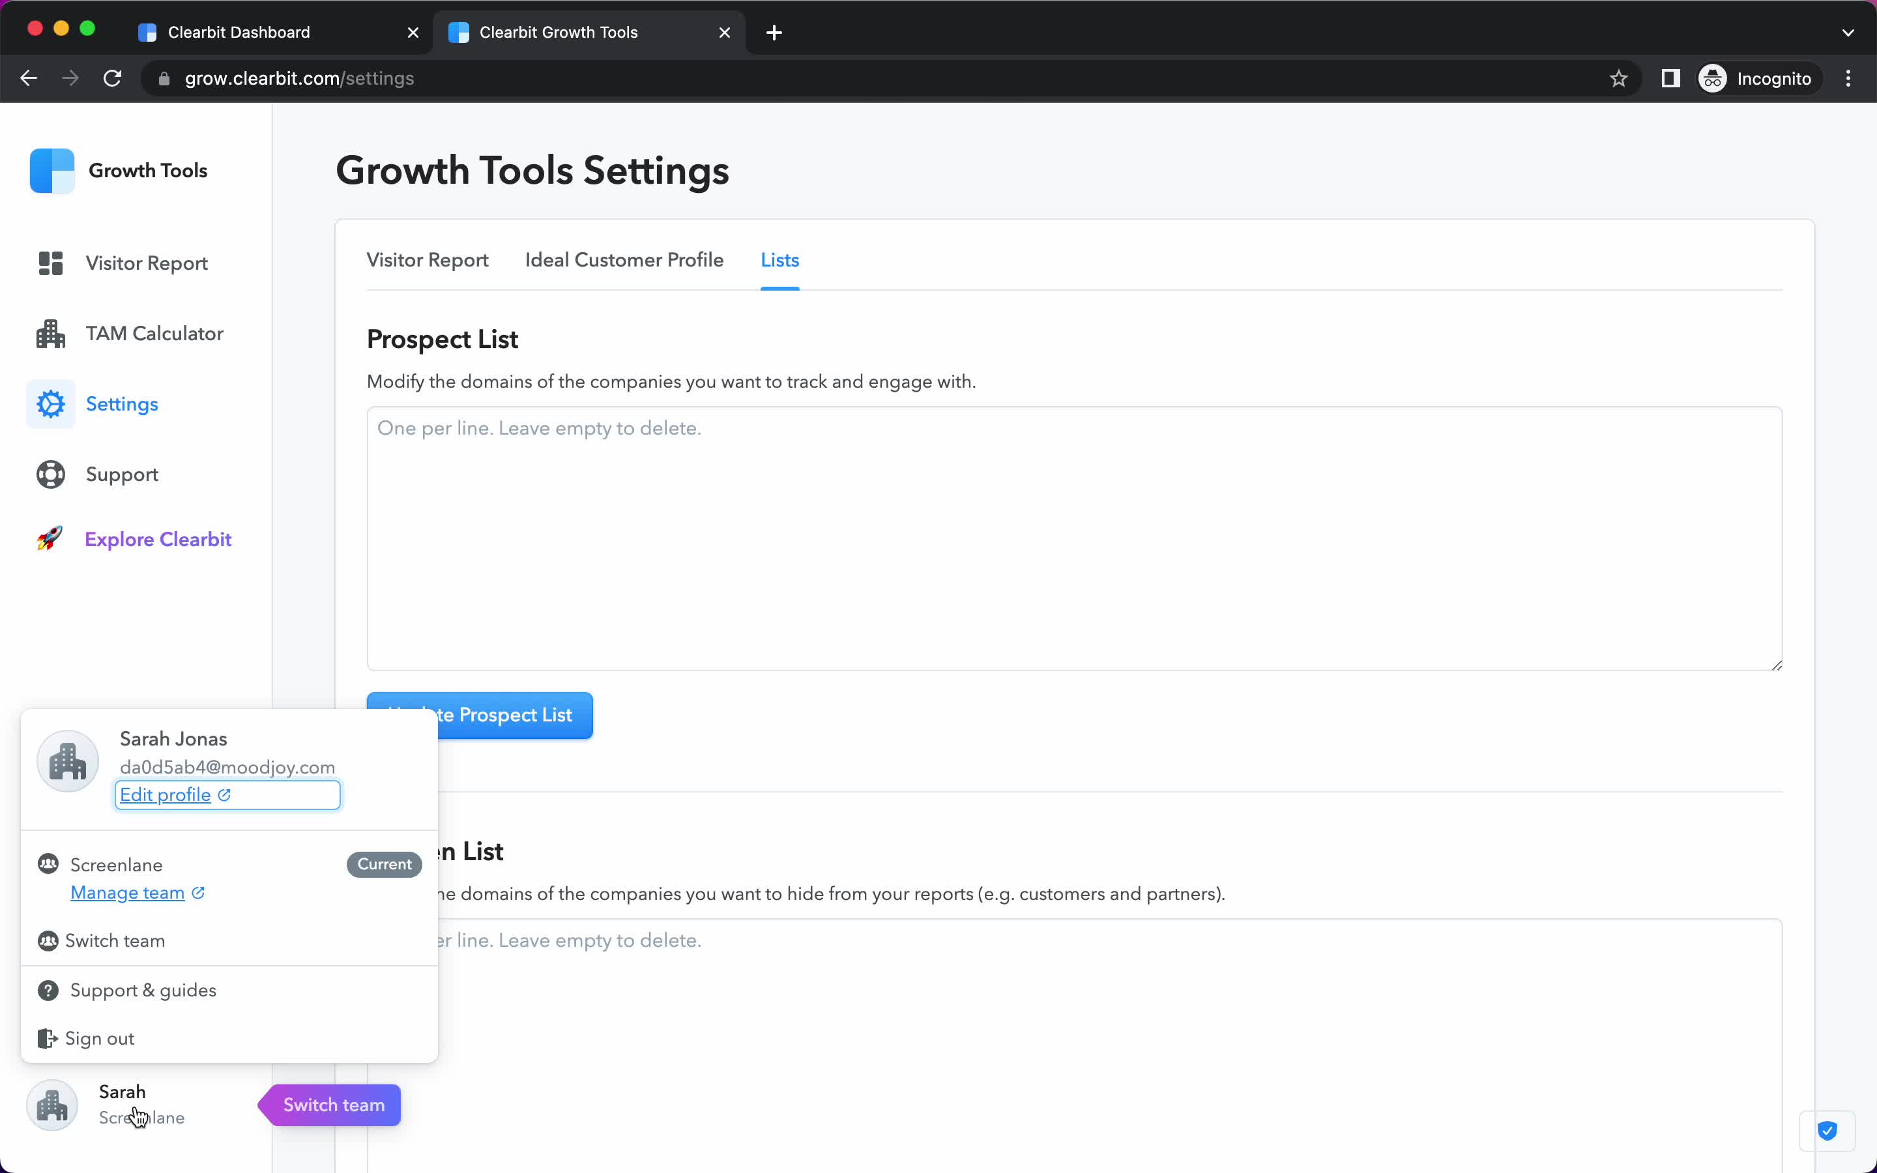The image size is (1877, 1173).
Task: Click the Screenlane team avatar icon
Action: pyautogui.click(x=51, y=1104)
